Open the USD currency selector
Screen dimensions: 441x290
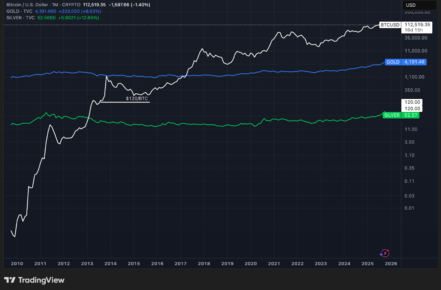pos(411,6)
